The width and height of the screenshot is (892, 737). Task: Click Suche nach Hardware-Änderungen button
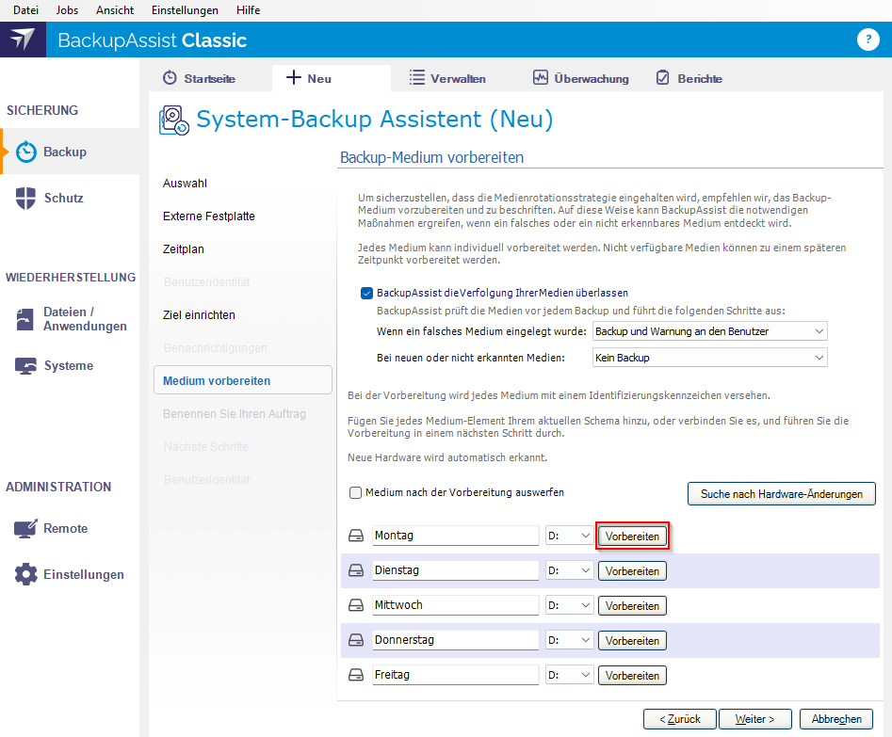click(781, 493)
